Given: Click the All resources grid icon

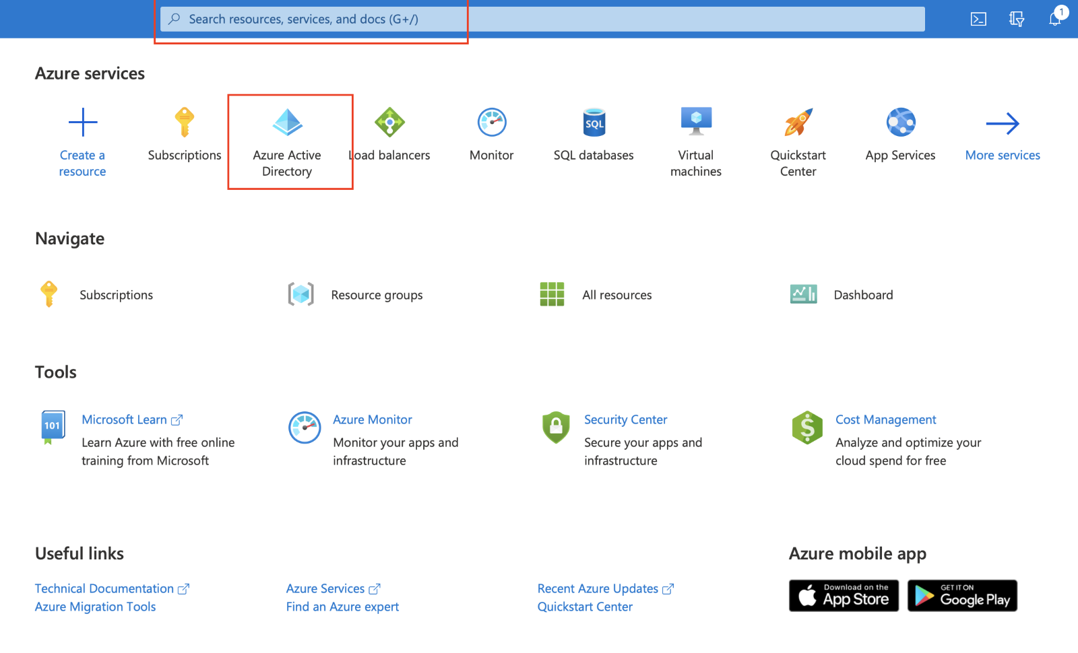Looking at the screenshot, I should point(552,294).
